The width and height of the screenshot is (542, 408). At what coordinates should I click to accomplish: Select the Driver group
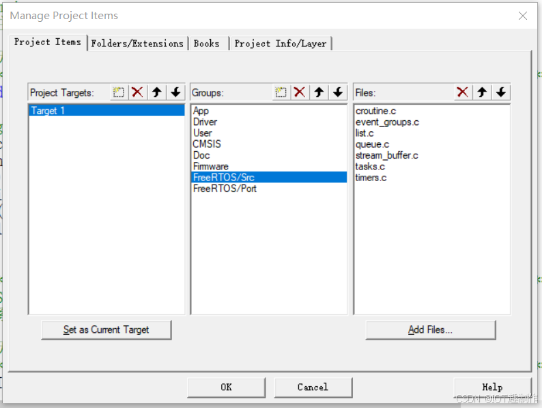[x=268, y=122]
